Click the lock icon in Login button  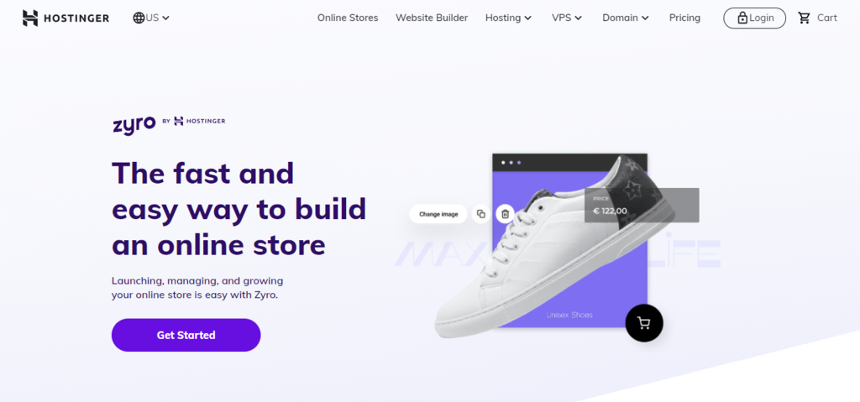(x=742, y=18)
